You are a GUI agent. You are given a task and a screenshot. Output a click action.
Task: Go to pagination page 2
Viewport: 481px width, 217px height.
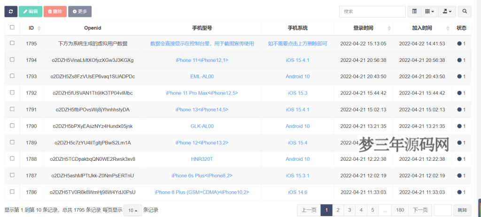(338, 210)
